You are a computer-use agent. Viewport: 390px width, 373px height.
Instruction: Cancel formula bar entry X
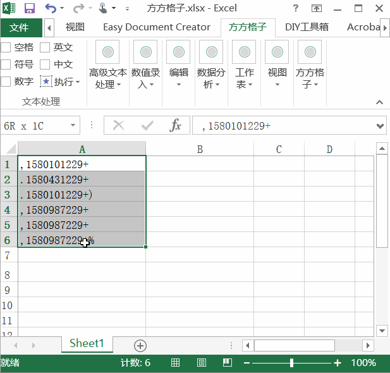tap(118, 125)
